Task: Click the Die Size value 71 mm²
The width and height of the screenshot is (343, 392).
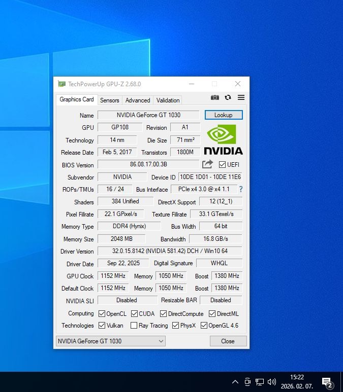Action: click(x=185, y=140)
